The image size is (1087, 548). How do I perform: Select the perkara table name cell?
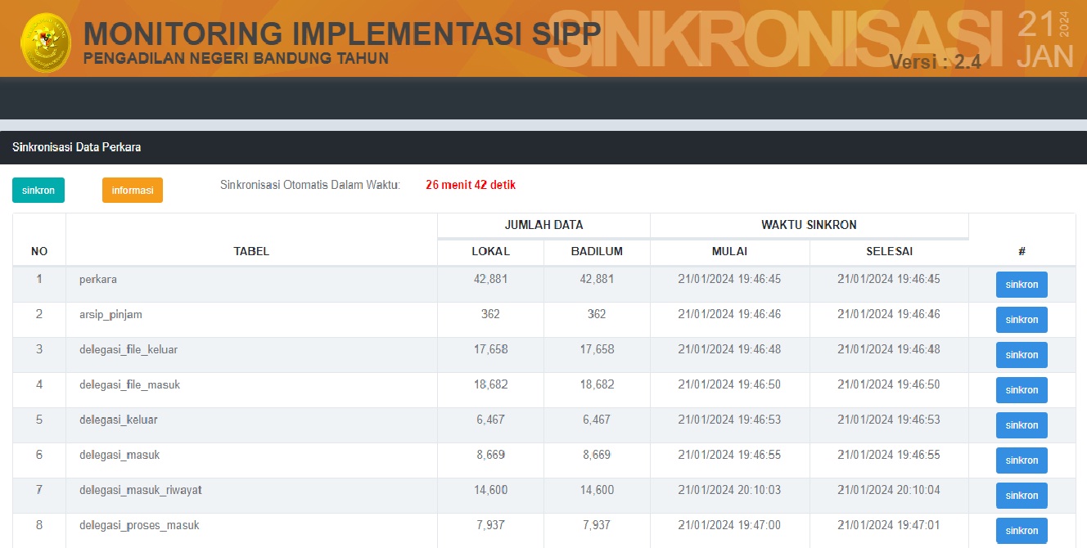[98, 279]
